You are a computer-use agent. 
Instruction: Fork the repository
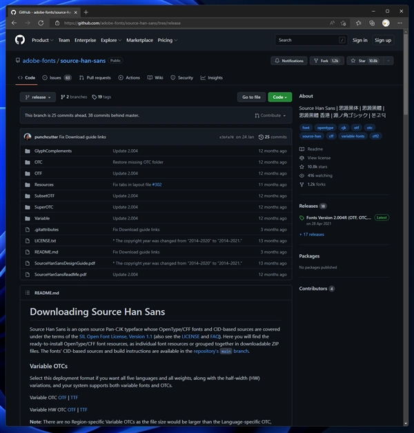pos(327,61)
